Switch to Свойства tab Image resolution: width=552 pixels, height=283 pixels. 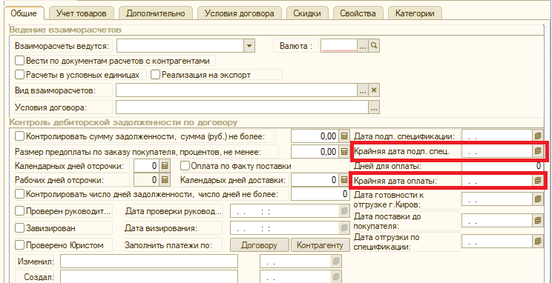358,14
